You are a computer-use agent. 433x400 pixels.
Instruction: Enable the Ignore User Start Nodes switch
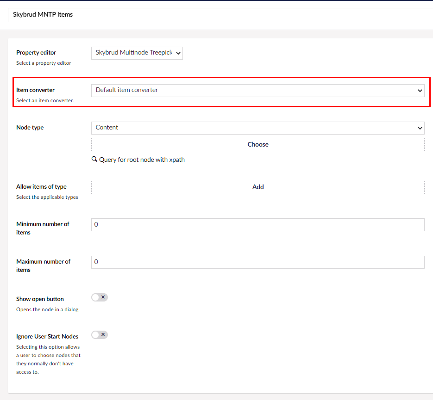[100, 335]
